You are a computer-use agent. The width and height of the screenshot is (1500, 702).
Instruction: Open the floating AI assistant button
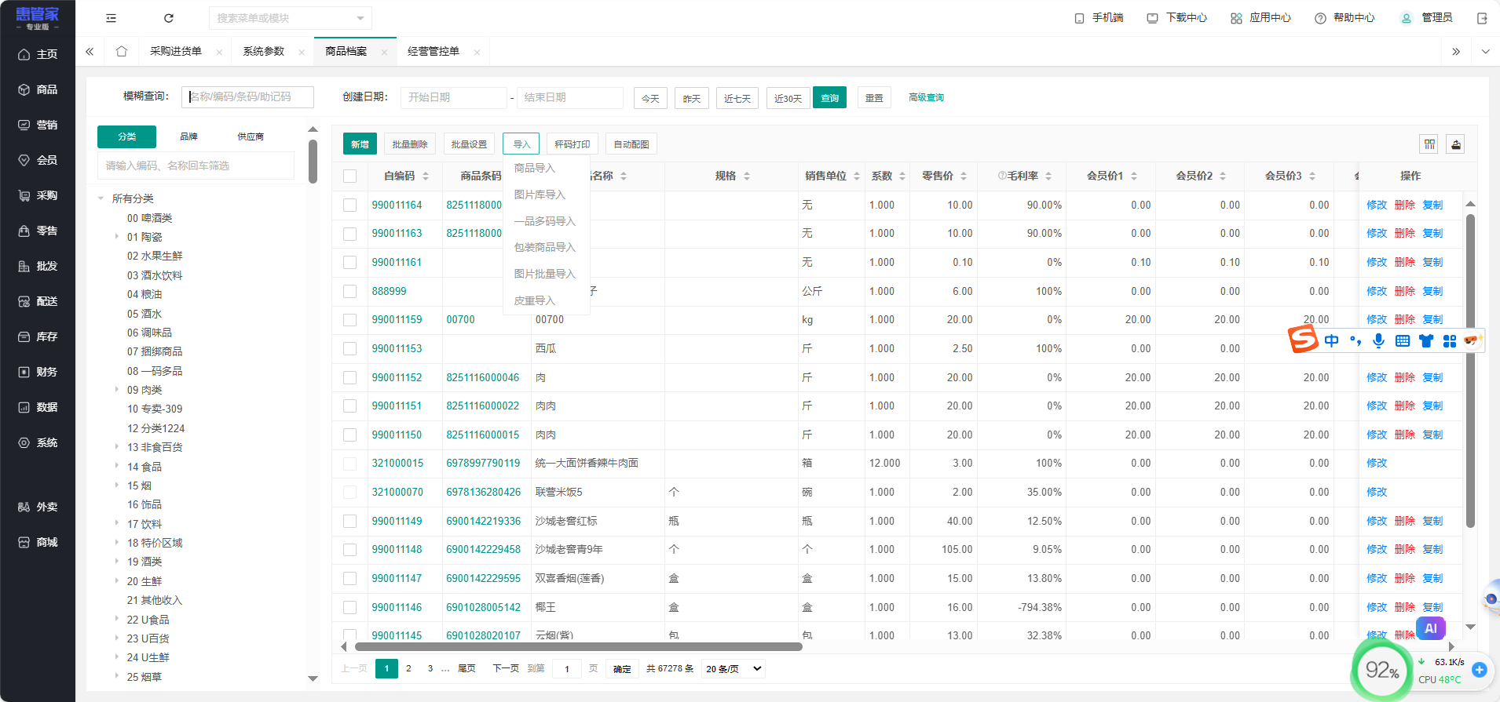click(x=1431, y=627)
